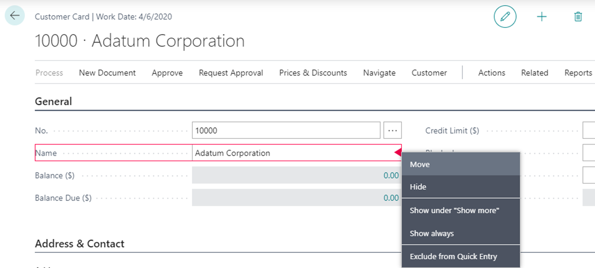This screenshot has width=595, height=268.
Task: Open Prices & Discounts menu
Action: pyautogui.click(x=313, y=73)
